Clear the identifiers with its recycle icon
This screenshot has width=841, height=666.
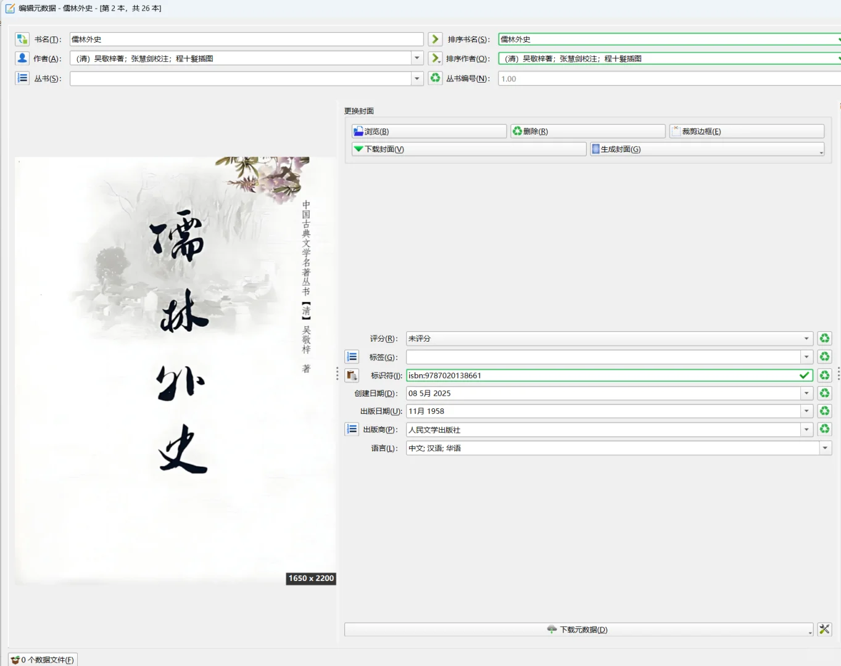(824, 376)
